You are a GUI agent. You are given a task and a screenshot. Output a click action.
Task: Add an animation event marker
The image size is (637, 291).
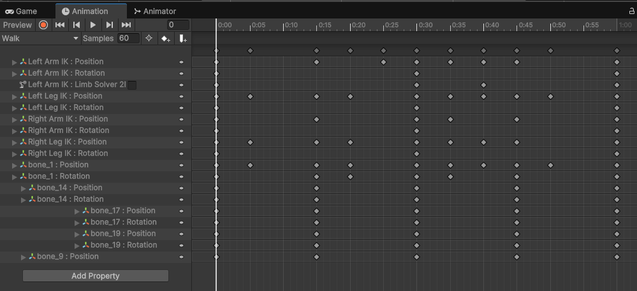tap(183, 39)
